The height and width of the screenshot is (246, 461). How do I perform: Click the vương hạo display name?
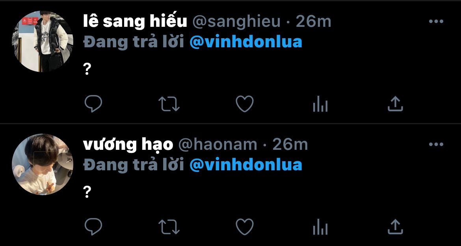[x=128, y=145]
